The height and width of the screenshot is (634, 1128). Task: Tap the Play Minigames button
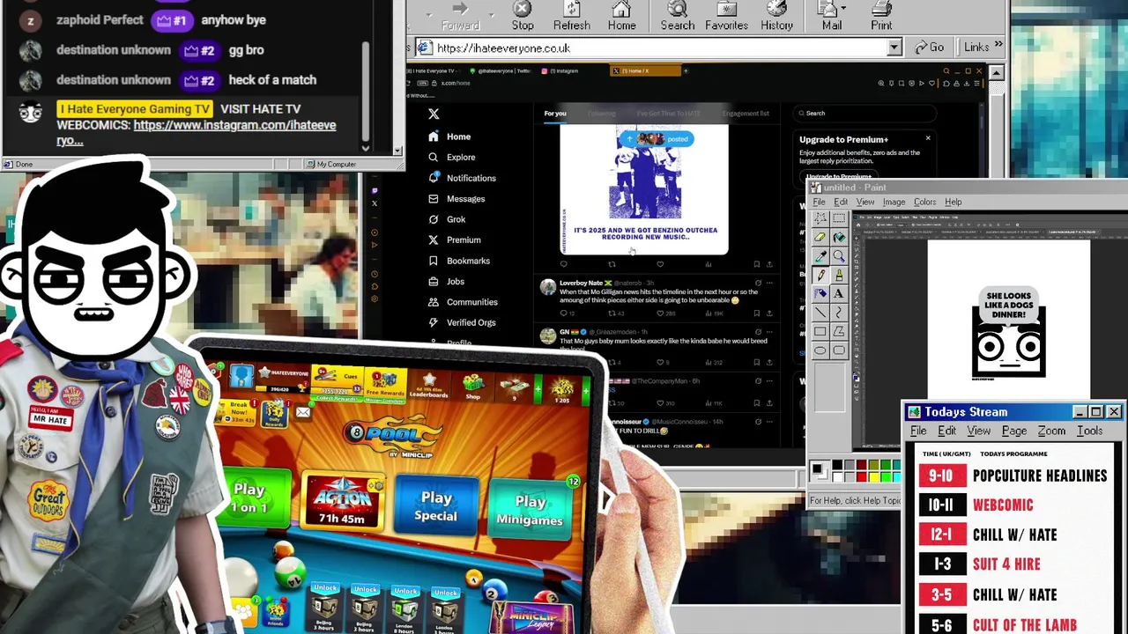pos(530,510)
